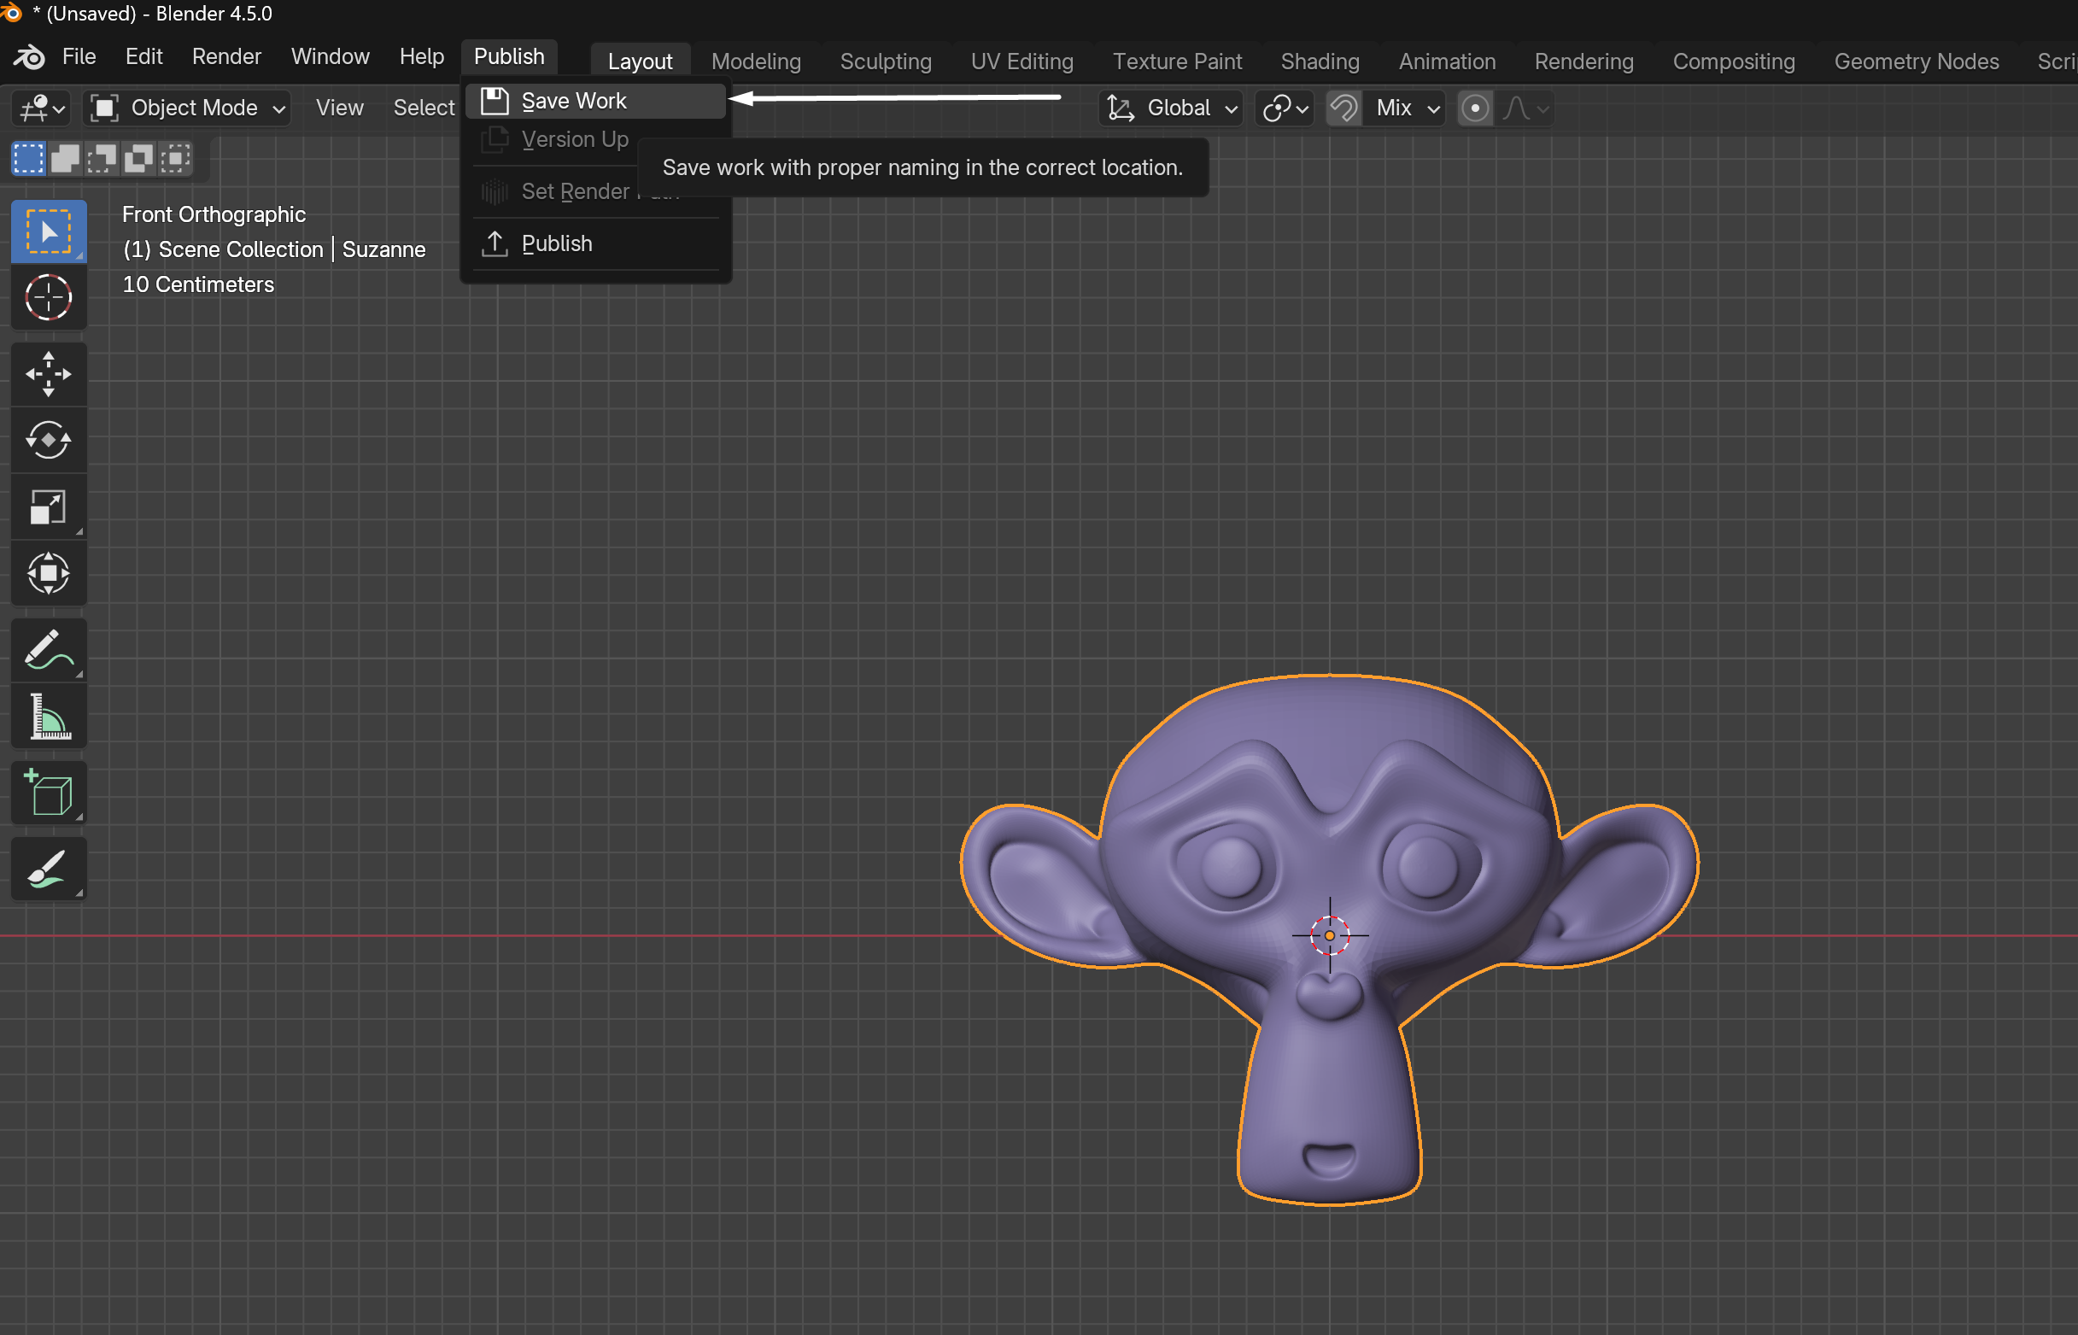Choose Save Work from the Publish menu
The image size is (2078, 1335).
pos(595,101)
